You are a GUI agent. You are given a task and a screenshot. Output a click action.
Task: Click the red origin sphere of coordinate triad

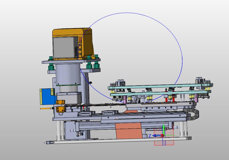(x=162, y=136)
